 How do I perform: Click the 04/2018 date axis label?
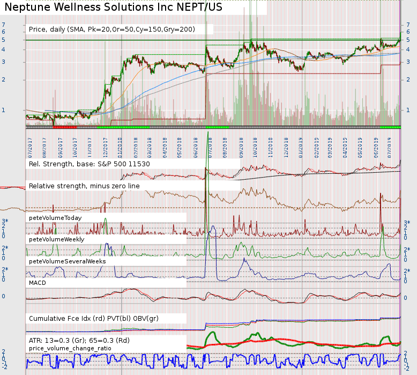165,148
